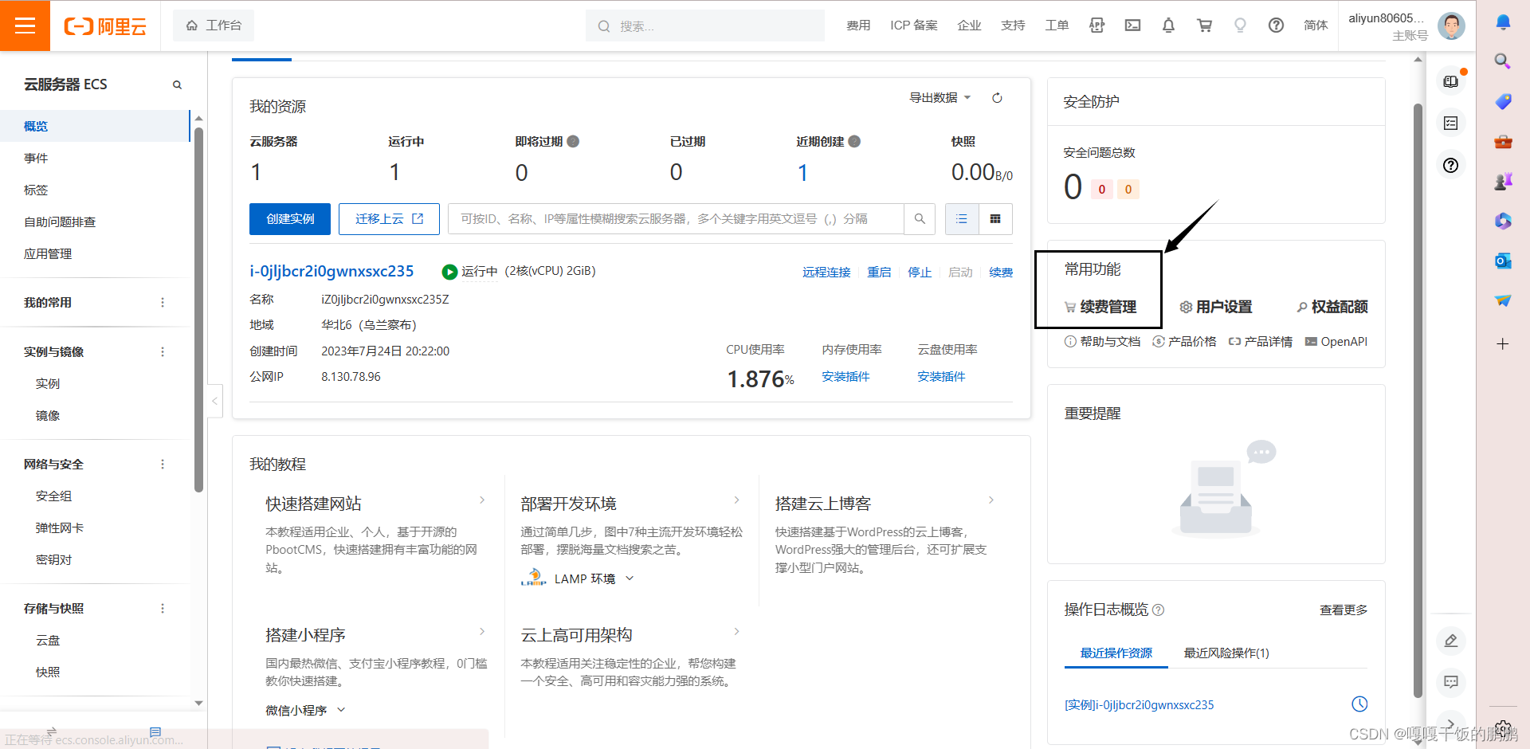The image size is (1530, 749).
Task: Click the user avatar picture
Action: tap(1451, 25)
